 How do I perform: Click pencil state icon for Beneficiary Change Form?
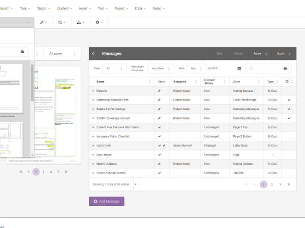tap(159, 100)
